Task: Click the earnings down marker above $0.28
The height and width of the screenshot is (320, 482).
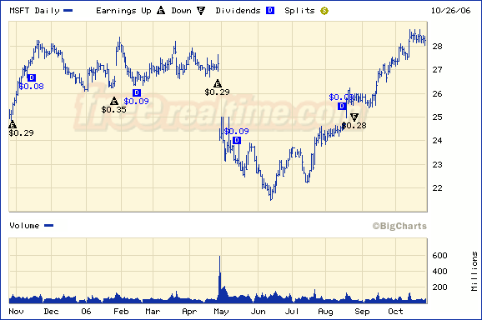Action: (x=354, y=117)
